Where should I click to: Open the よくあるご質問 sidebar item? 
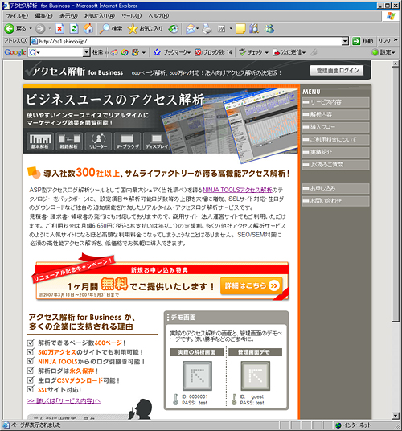[x=335, y=165]
